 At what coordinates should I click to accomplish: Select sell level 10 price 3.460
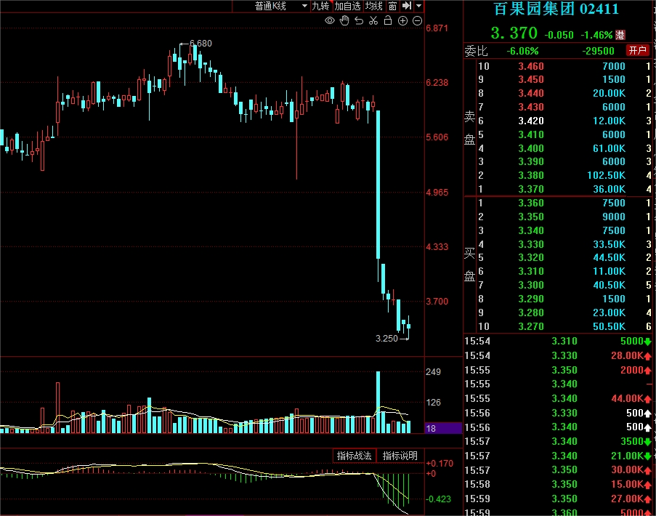[531, 66]
